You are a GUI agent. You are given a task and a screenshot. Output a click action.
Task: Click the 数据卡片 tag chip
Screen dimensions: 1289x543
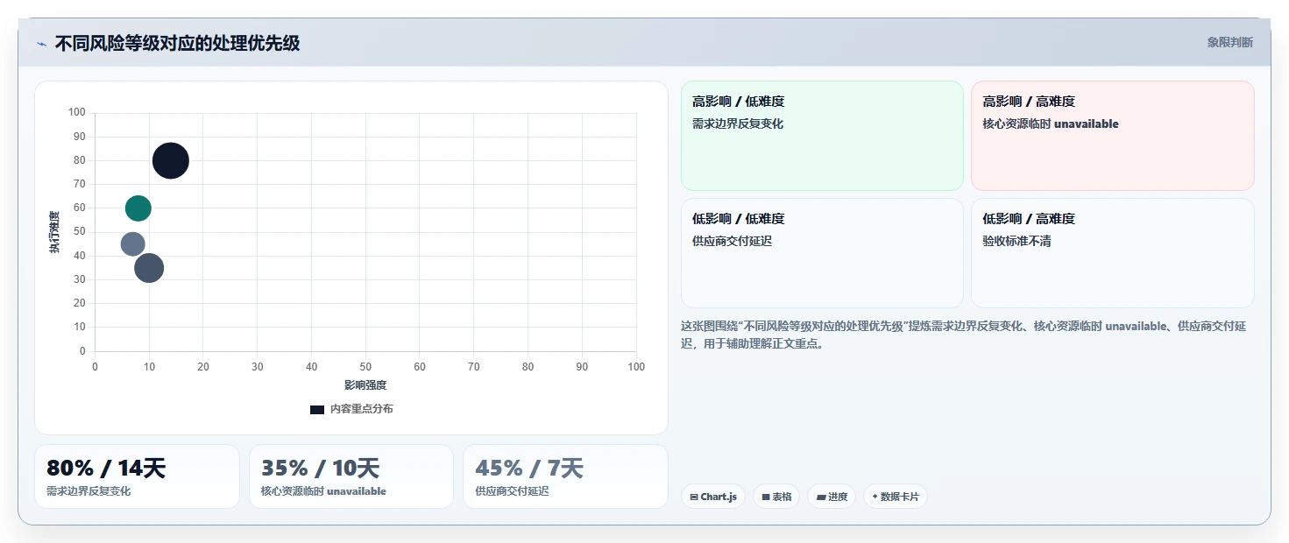(x=896, y=497)
